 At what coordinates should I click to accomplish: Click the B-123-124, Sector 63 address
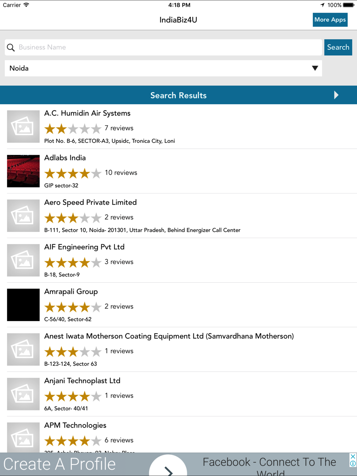[70, 364]
